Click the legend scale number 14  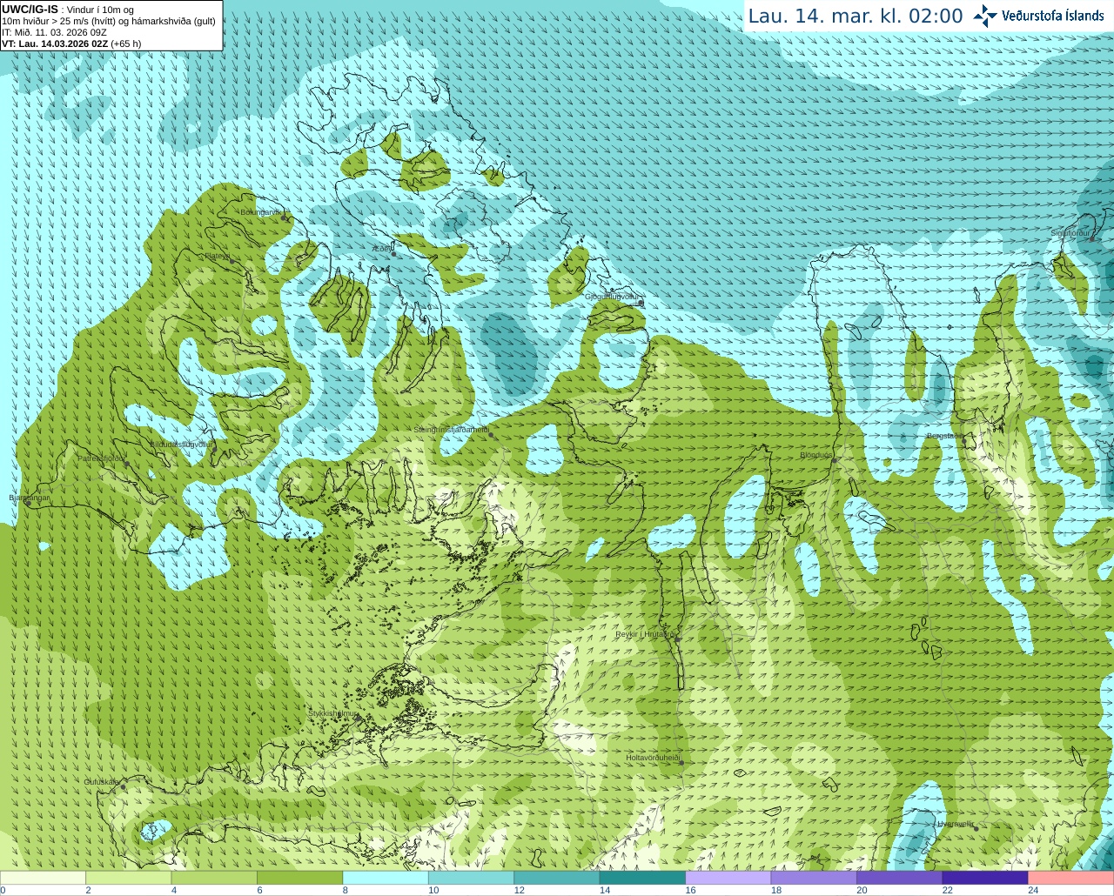pyautogui.click(x=605, y=890)
